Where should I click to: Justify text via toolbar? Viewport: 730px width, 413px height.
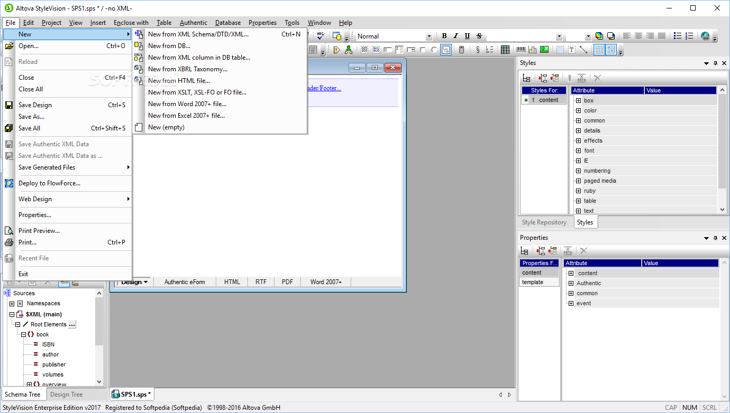pyautogui.click(x=661, y=36)
